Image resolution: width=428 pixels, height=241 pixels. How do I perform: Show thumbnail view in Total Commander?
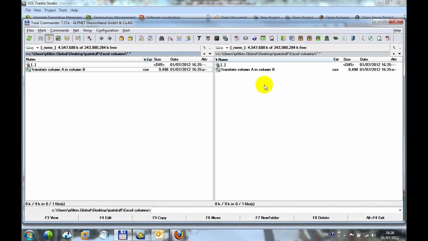click(x=58, y=38)
